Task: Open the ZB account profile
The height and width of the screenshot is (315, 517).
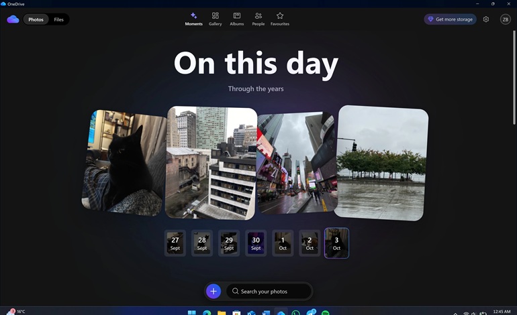Action: point(505,19)
